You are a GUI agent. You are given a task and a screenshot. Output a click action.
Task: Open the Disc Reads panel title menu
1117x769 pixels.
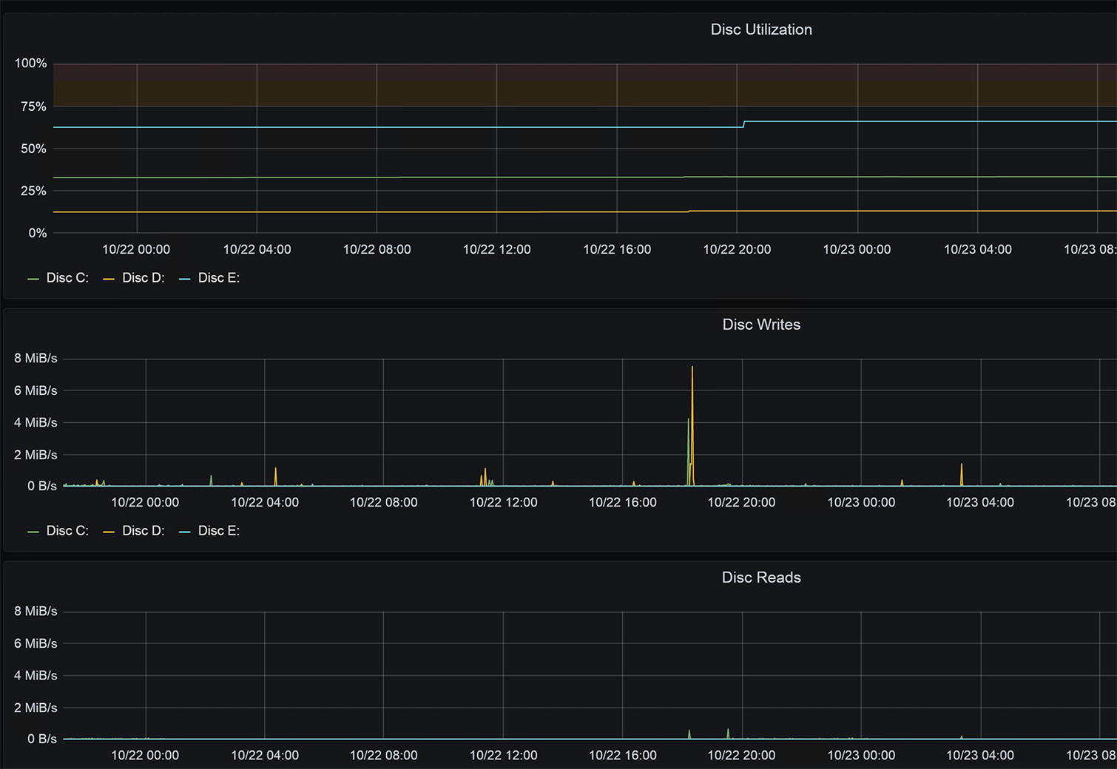tap(761, 577)
